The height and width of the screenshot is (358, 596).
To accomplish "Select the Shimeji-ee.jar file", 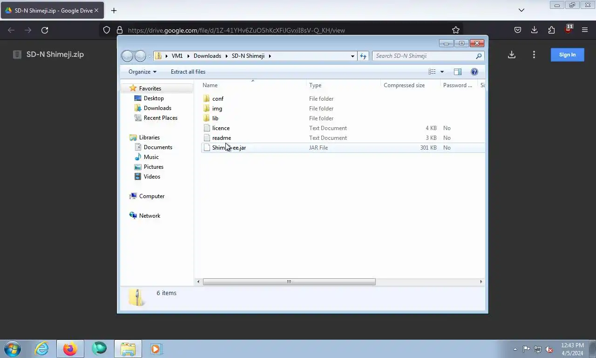I will click(229, 148).
